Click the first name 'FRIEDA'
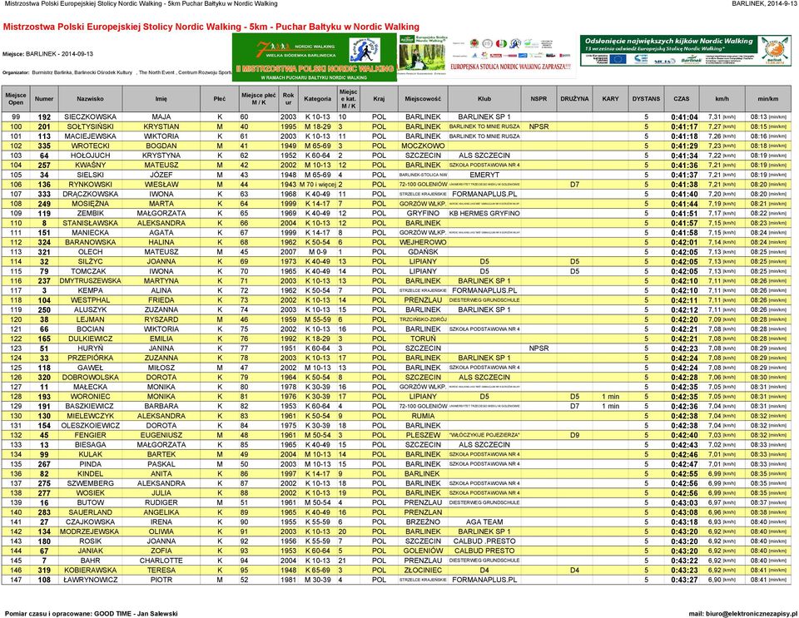 161,301
